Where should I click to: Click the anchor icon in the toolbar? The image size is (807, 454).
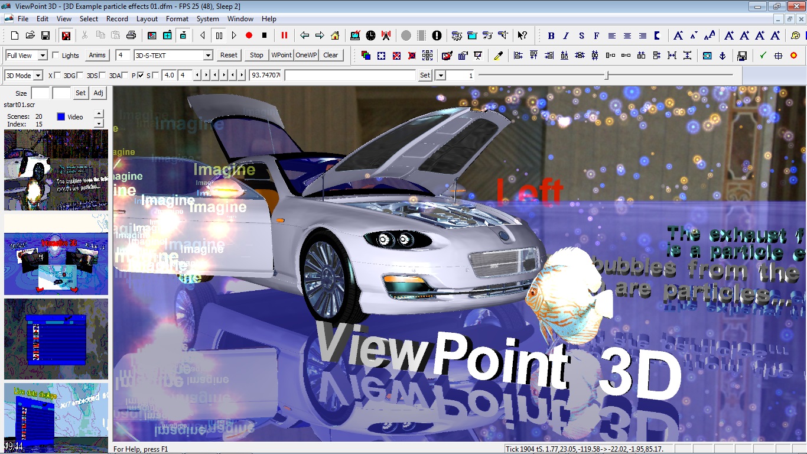(722, 56)
